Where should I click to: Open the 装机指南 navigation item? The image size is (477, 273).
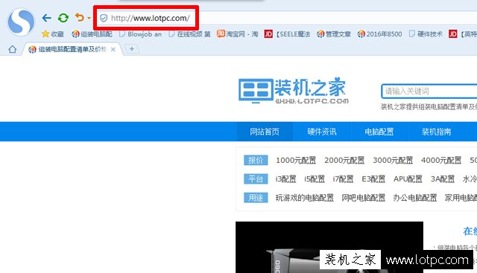pyautogui.click(x=436, y=132)
